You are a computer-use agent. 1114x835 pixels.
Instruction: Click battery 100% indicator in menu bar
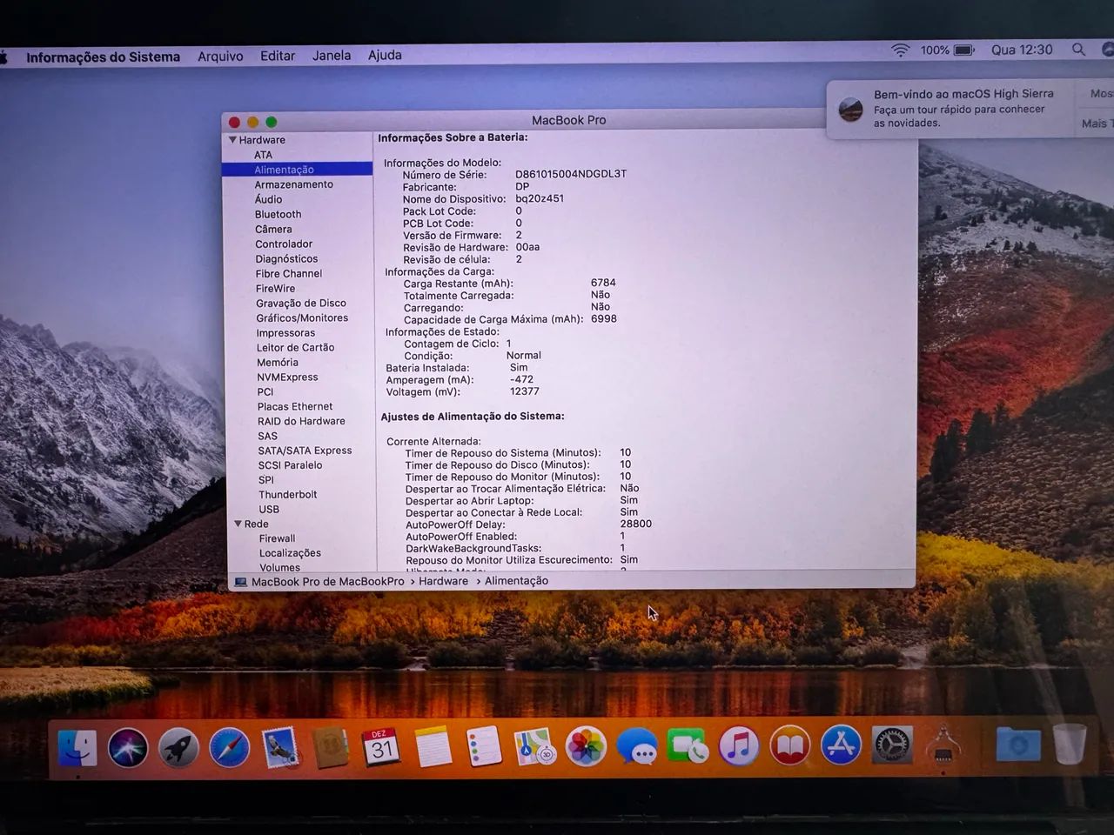[948, 50]
